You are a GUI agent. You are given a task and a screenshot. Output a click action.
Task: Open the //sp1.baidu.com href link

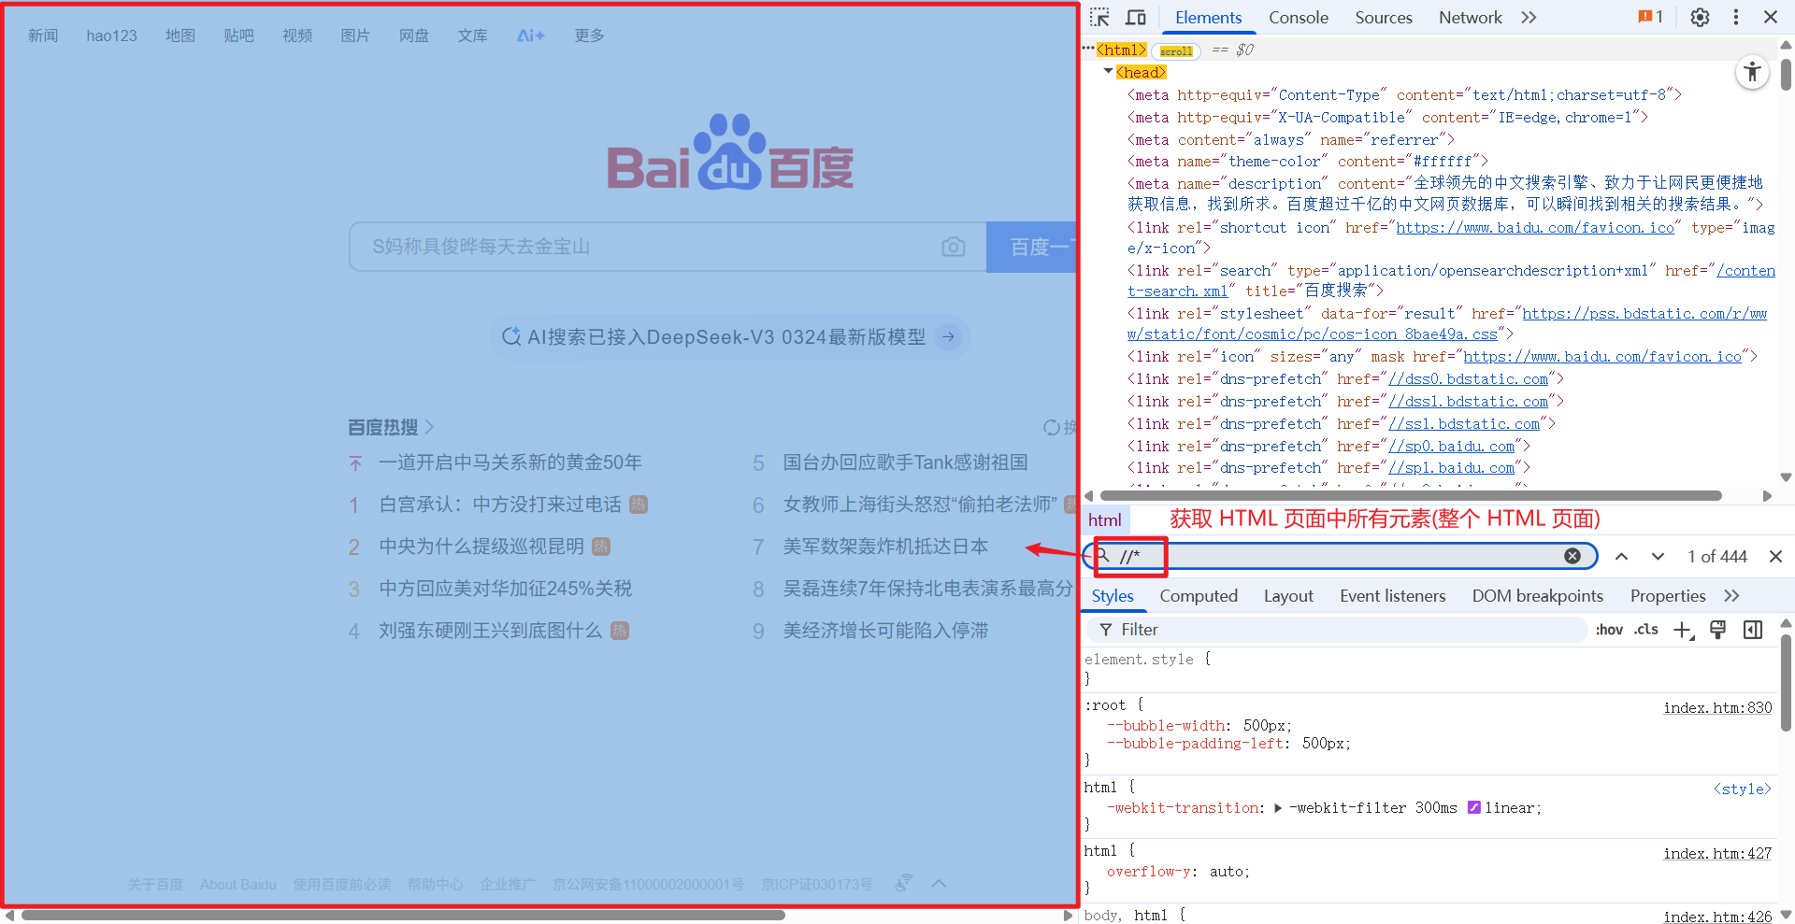pyautogui.click(x=1451, y=467)
